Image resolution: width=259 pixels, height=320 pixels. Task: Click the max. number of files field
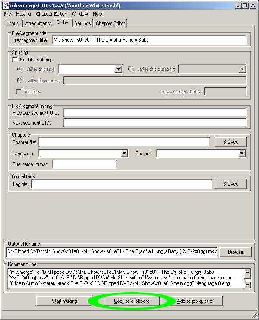point(225,91)
